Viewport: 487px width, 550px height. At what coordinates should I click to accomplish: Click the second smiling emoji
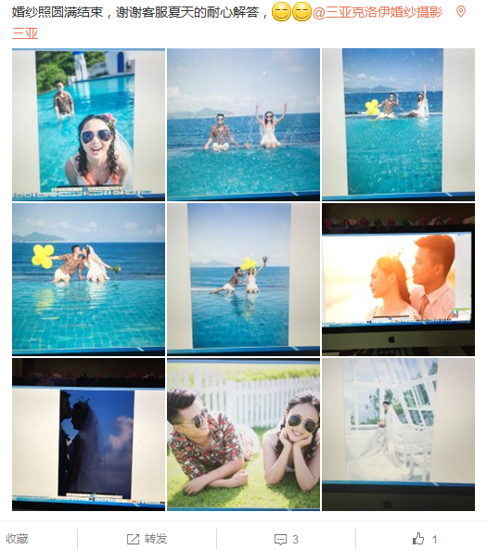(301, 12)
